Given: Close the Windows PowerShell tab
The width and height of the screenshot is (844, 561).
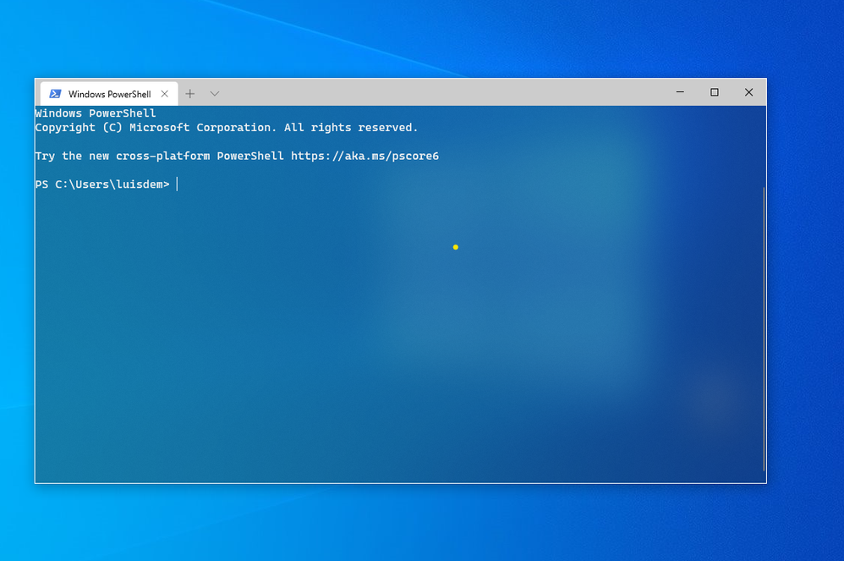Looking at the screenshot, I should 165,94.
